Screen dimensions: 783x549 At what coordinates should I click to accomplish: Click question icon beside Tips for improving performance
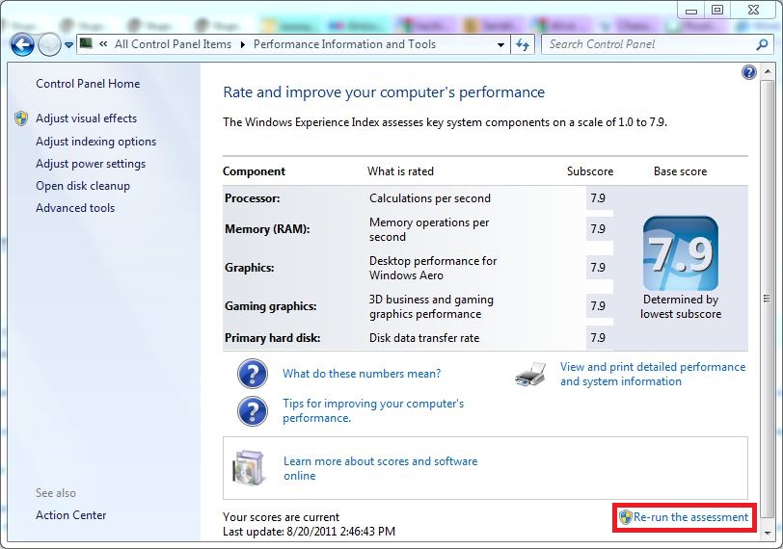tap(253, 411)
